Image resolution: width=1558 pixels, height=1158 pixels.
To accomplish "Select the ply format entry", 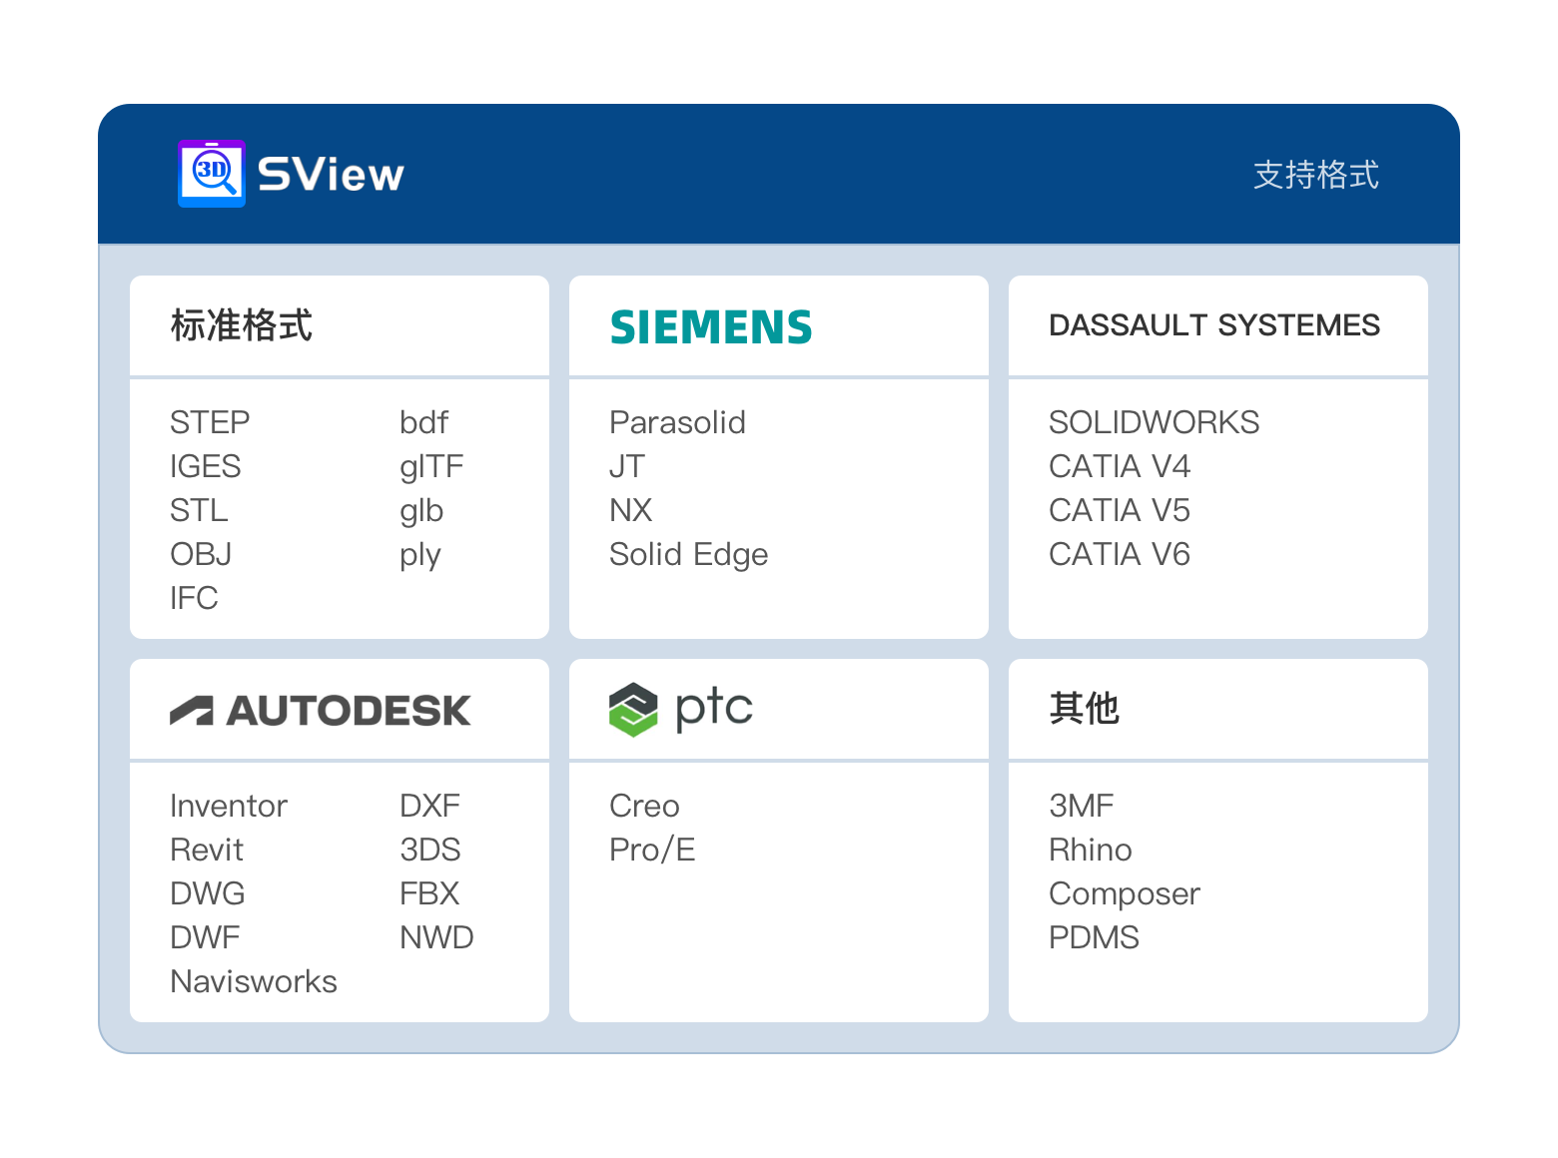I will click(x=420, y=555).
